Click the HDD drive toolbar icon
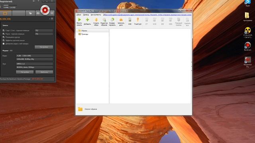Screen dimensions: 255x143 (170, 20)
